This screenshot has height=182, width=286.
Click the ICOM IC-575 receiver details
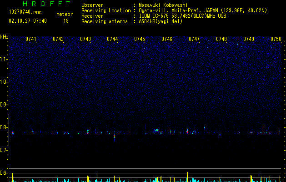point(182,16)
